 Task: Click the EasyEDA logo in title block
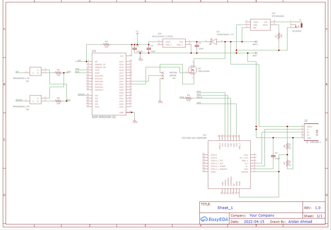pos(214,219)
